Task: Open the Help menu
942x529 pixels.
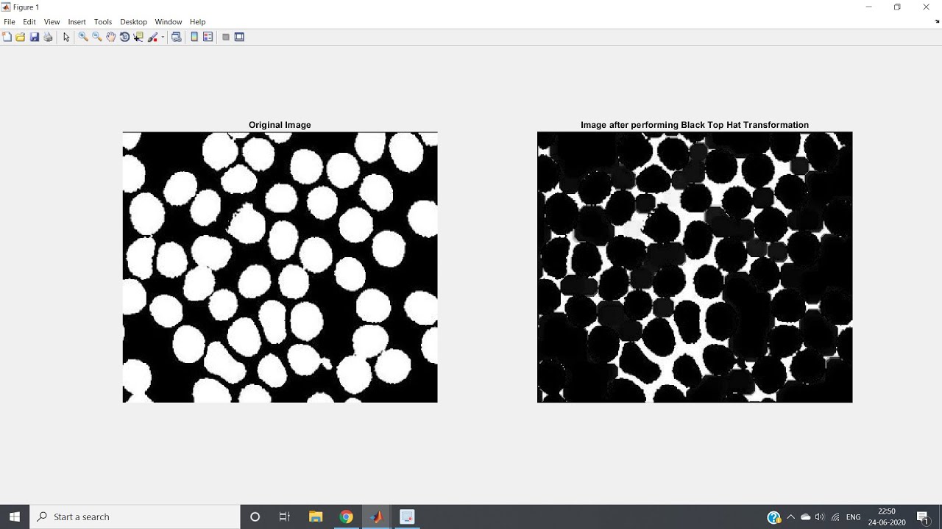Action: 197,22
